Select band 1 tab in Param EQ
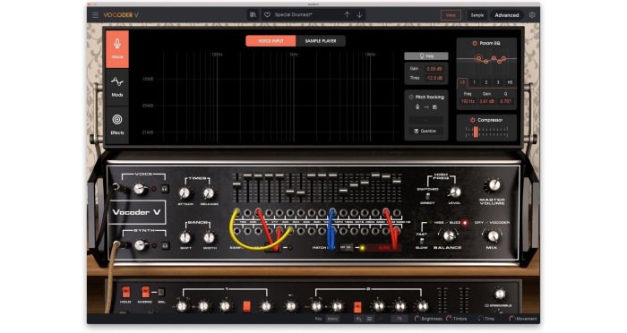Image resolution: width=627 pixels, height=333 pixels. [x=474, y=82]
